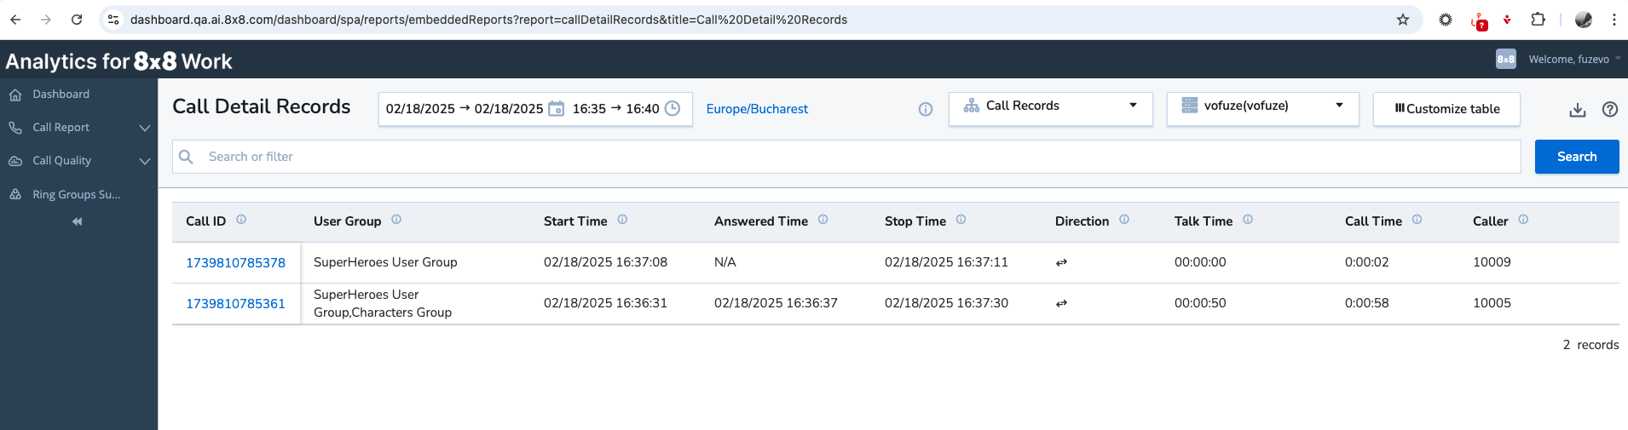Click info icon beside Caller header

tap(1523, 219)
